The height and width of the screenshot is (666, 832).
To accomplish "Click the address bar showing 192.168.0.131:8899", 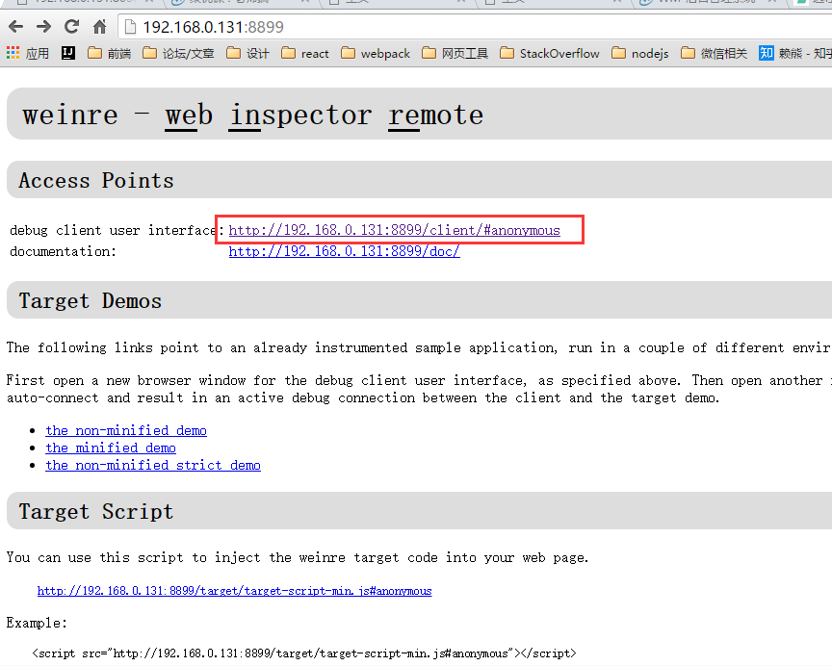I will tap(475, 27).
